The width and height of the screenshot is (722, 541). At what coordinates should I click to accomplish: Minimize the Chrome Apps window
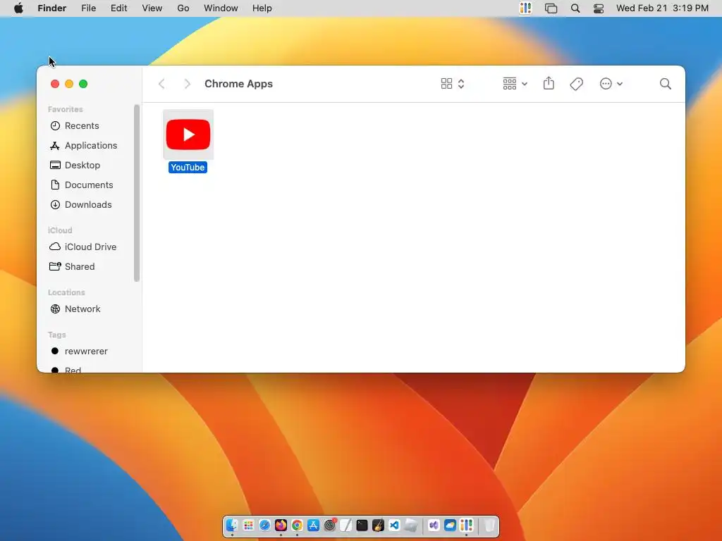click(x=69, y=84)
